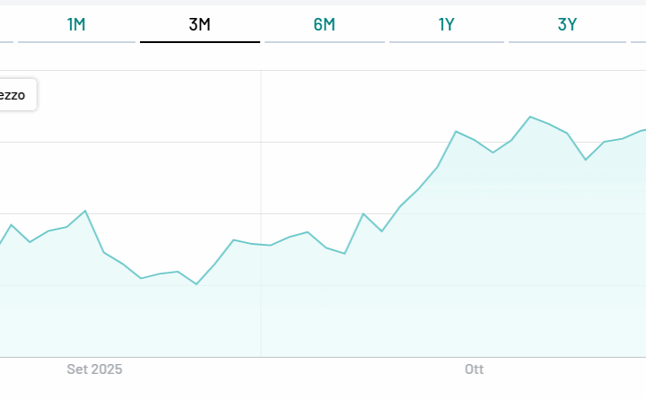Toggle the Prezzo legend chip

tap(16, 95)
